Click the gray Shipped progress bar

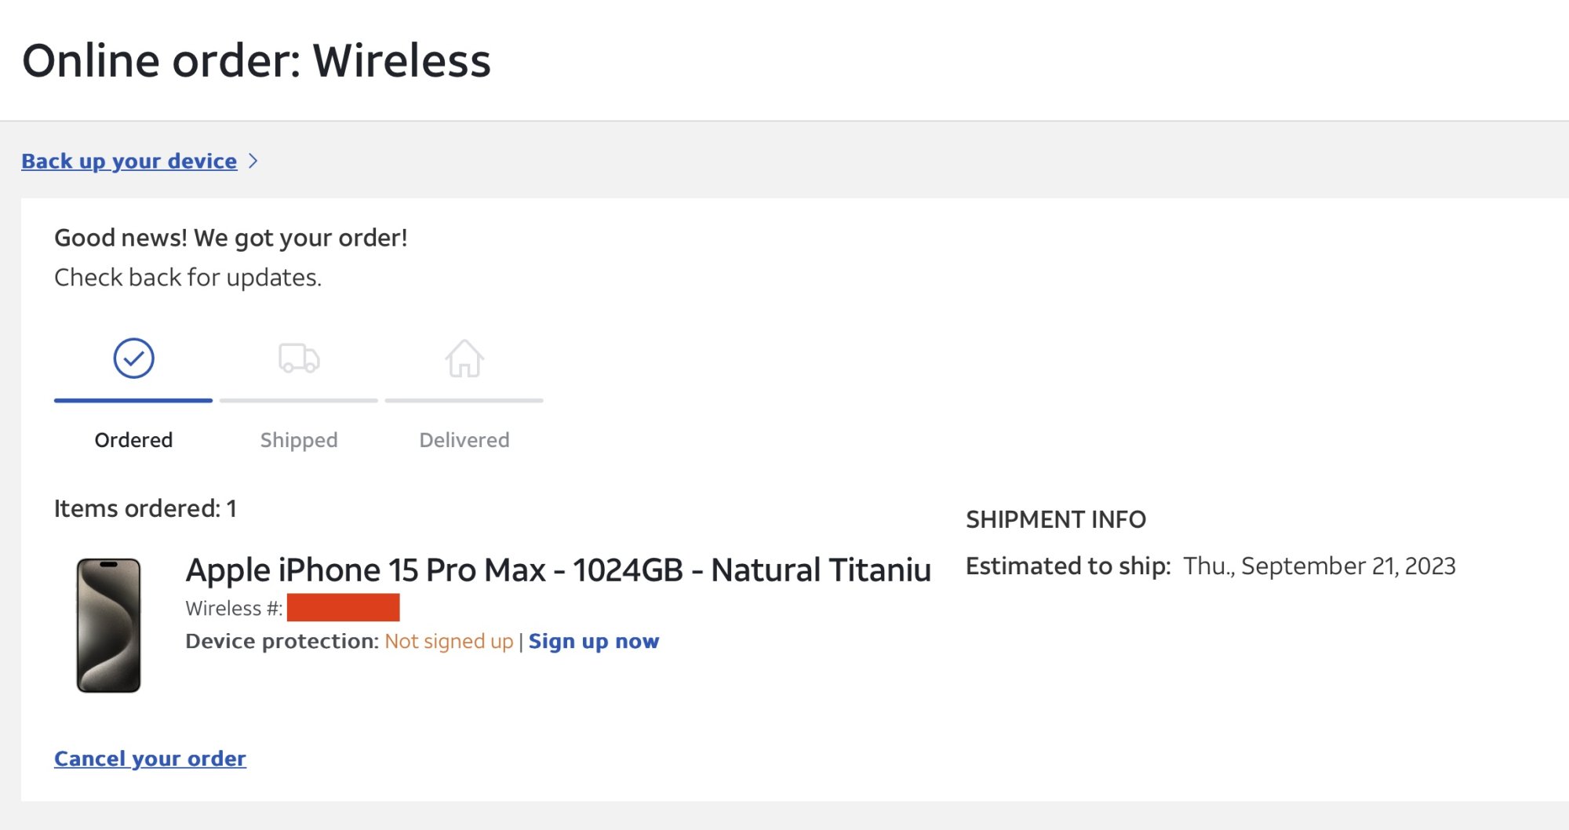pyautogui.click(x=299, y=400)
